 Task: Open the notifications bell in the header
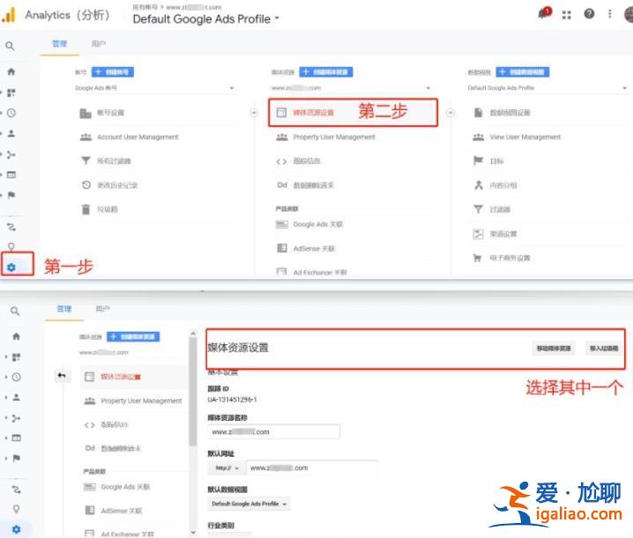click(x=545, y=14)
